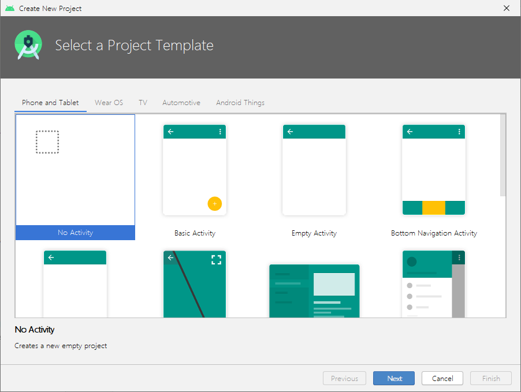The height and width of the screenshot is (392, 521).
Task: Open the Automotive tab
Action: point(181,103)
